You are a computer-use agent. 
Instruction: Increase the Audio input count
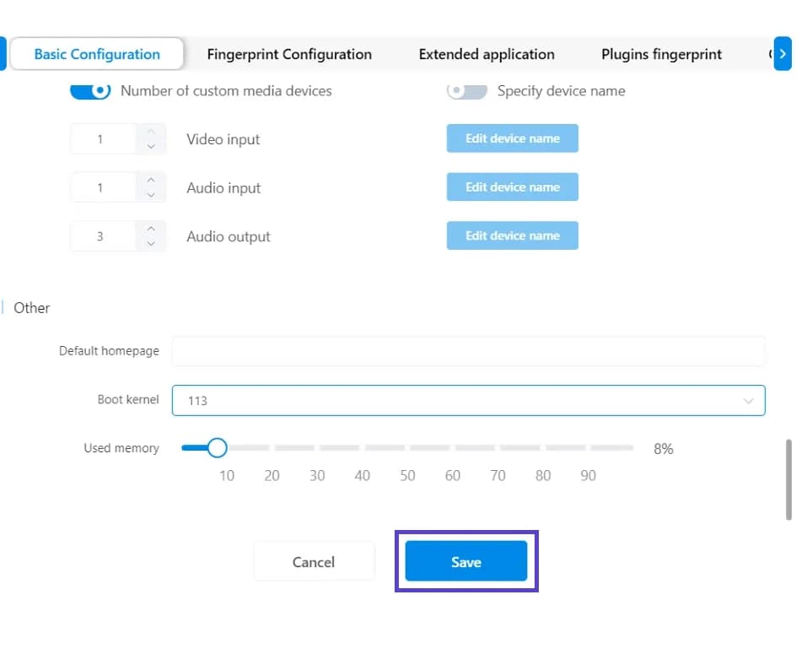coord(150,180)
